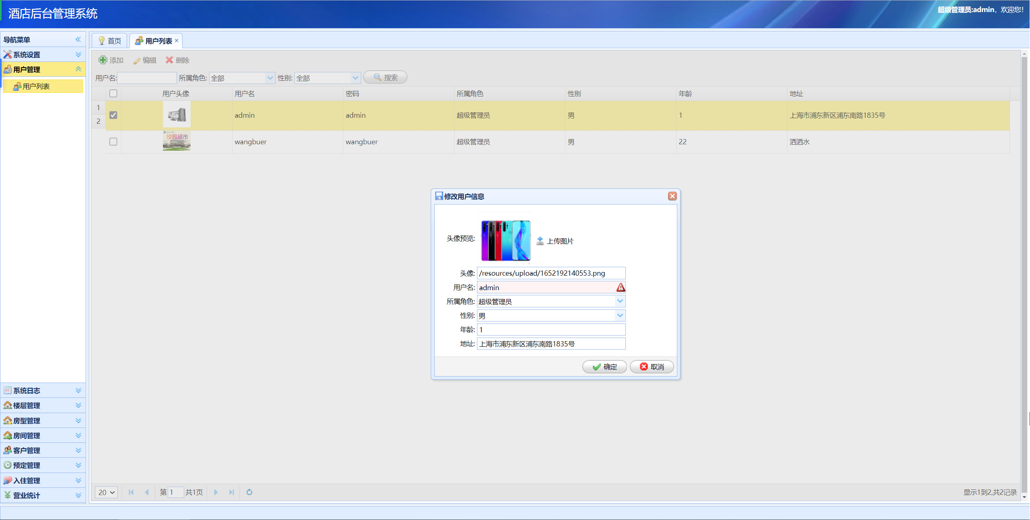Click the 确定 confirm button

(604, 366)
